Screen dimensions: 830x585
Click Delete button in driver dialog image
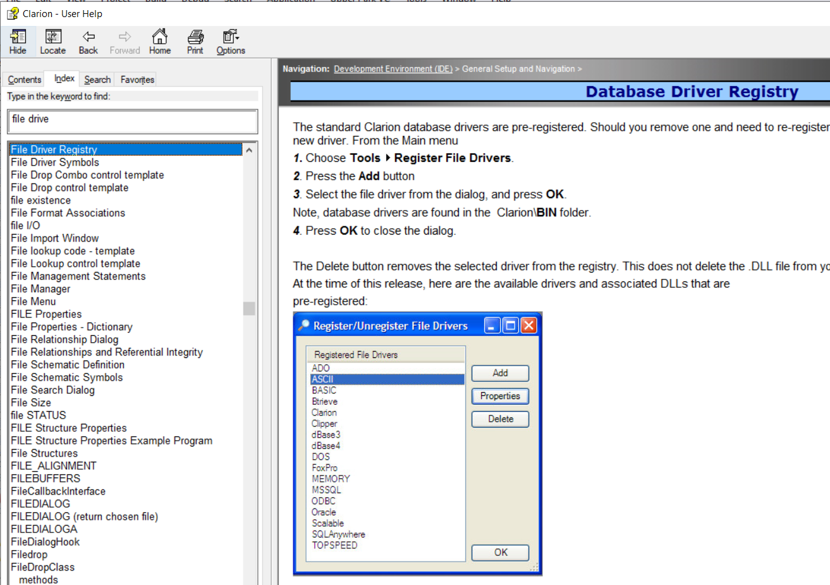pyautogui.click(x=500, y=419)
